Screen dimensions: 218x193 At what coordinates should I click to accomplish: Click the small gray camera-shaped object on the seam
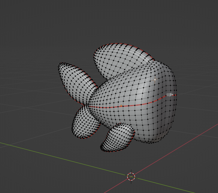[169, 95]
